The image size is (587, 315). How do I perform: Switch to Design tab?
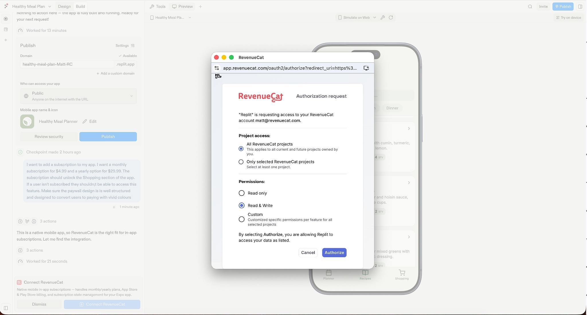pyautogui.click(x=64, y=6)
